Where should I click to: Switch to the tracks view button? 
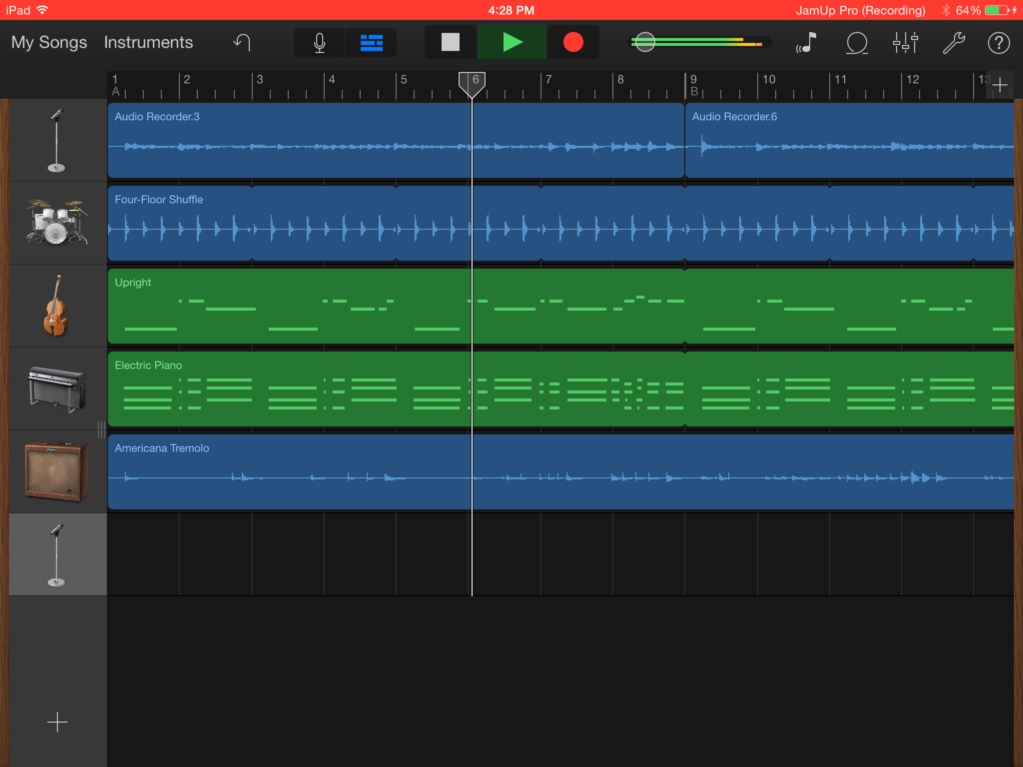coord(371,42)
